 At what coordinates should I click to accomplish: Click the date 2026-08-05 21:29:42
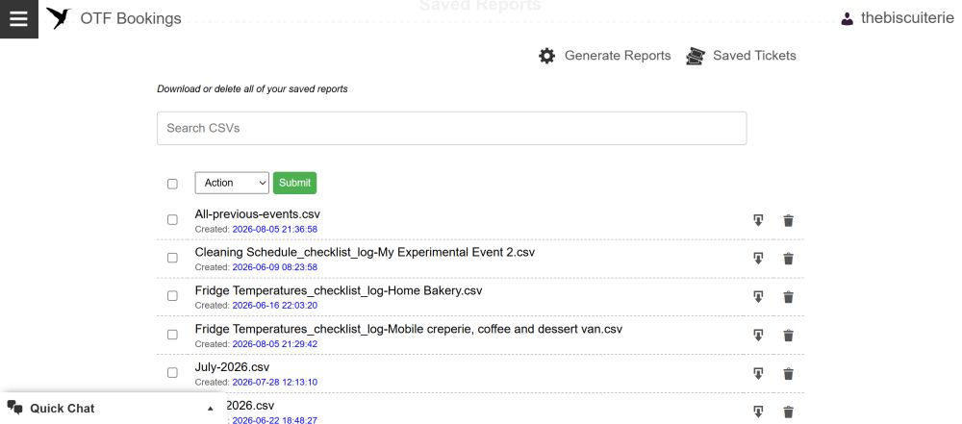click(275, 344)
